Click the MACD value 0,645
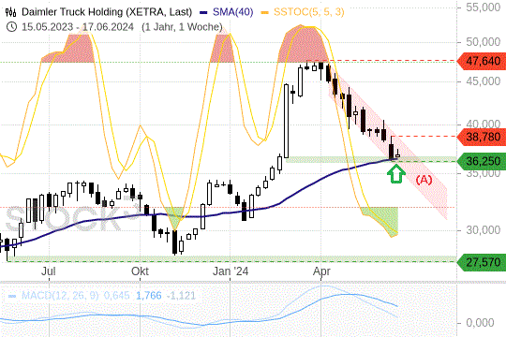Screen dimensions: 506x337 [x=116, y=296]
